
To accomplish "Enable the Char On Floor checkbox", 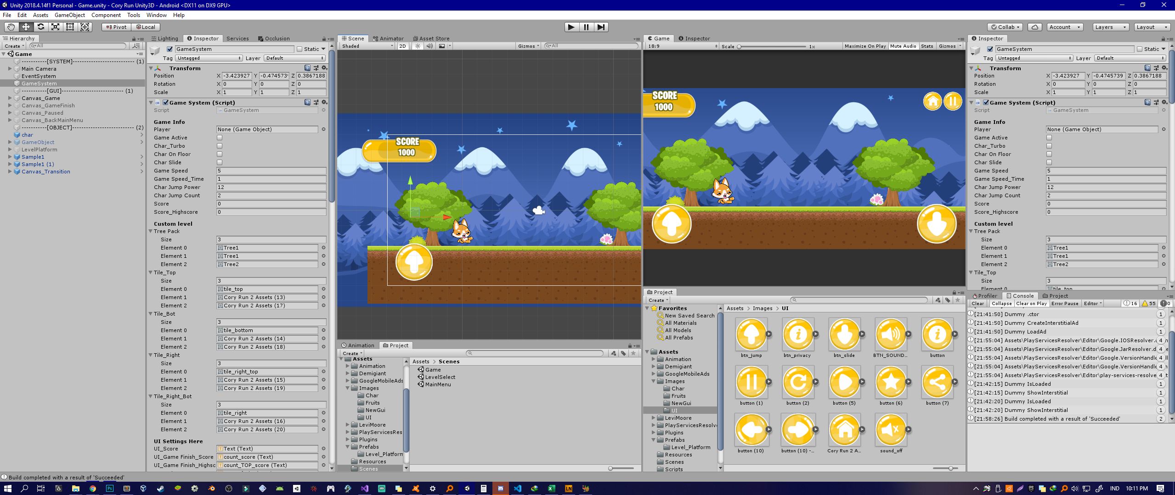I will click(x=220, y=154).
